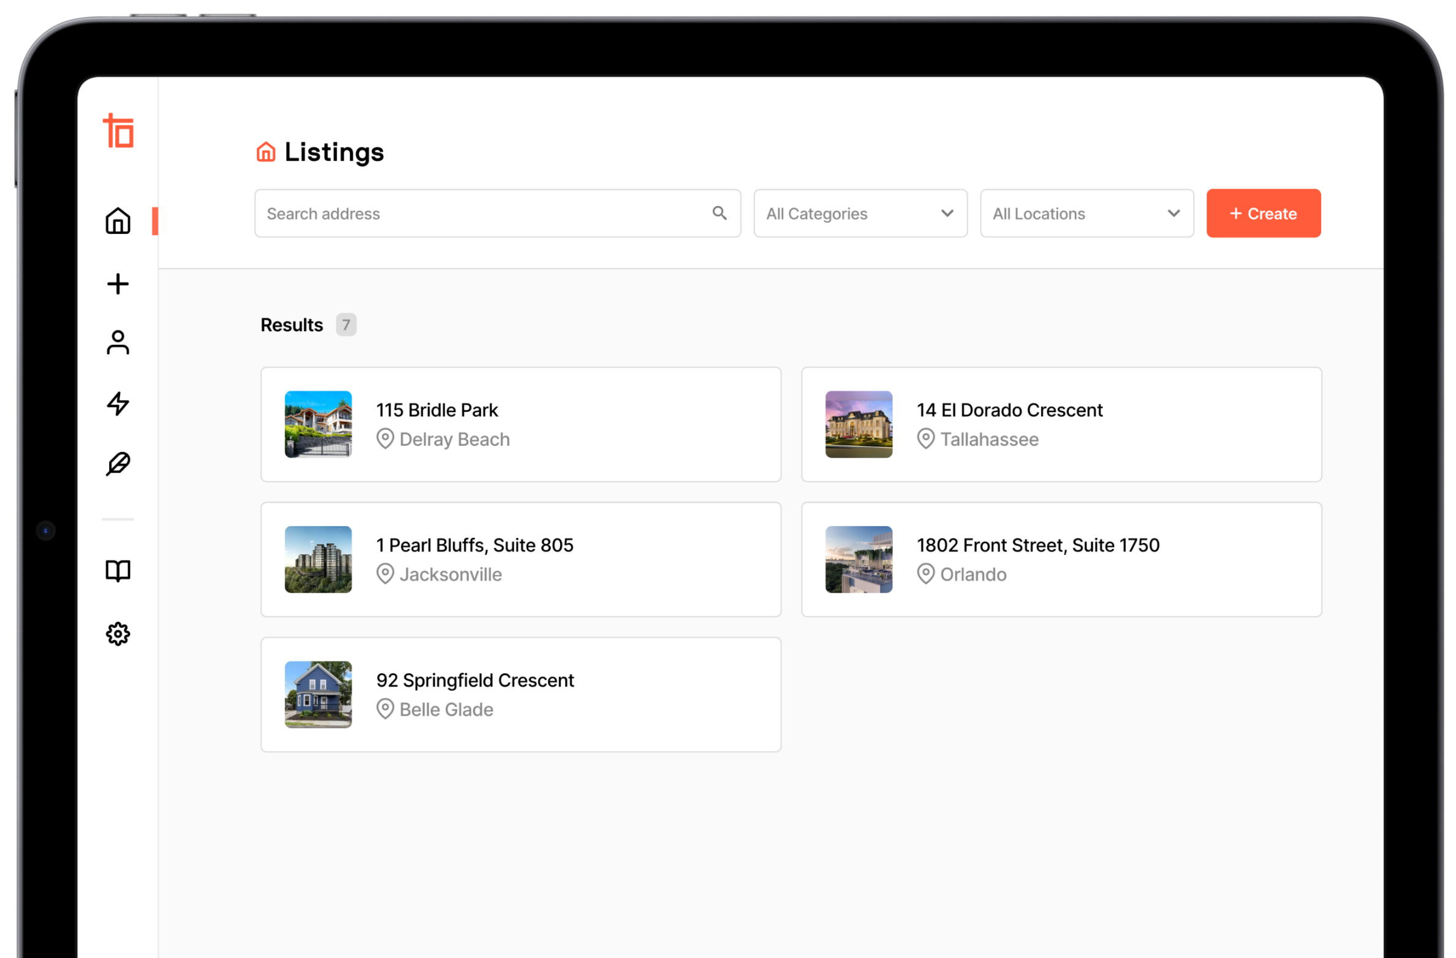
Task: Click the ToHome app logo icon
Action: pos(118,129)
